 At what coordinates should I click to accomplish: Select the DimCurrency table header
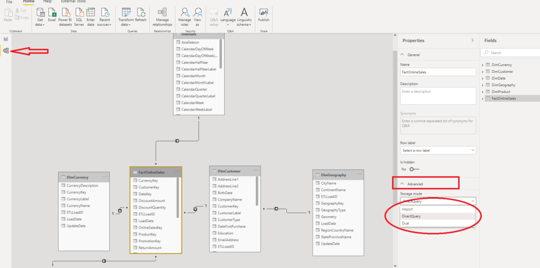(84, 177)
